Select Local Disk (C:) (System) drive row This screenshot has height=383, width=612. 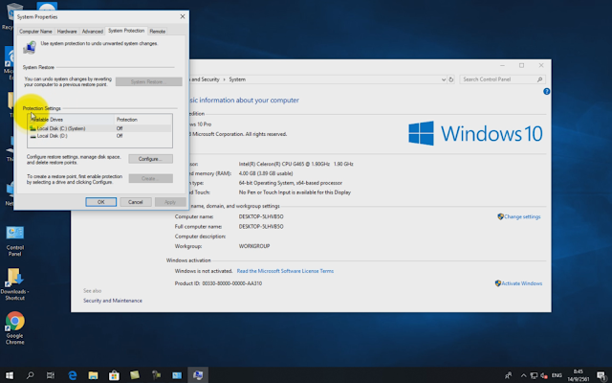[99, 128]
